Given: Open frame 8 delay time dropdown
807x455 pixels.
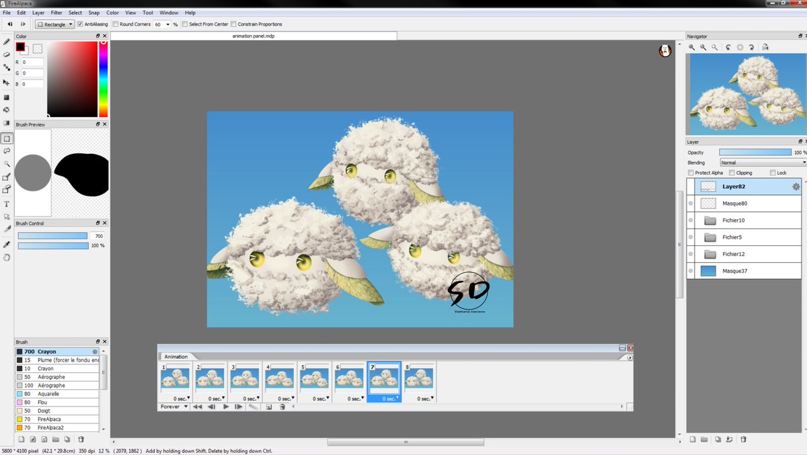Looking at the screenshot, I should [x=432, y=399].
